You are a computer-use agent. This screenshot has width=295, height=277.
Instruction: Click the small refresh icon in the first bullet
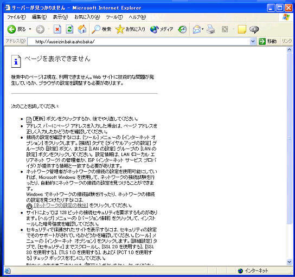[x=29, y=120]
